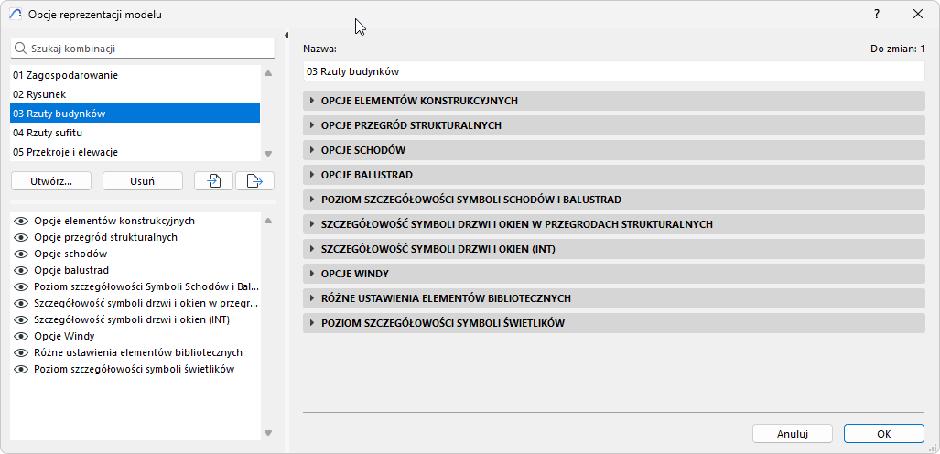The width and height of the screenshot is (940, 454).
Task: Toggle eye icon for Opcje balustrad
Action: click(x=22, y=271)
